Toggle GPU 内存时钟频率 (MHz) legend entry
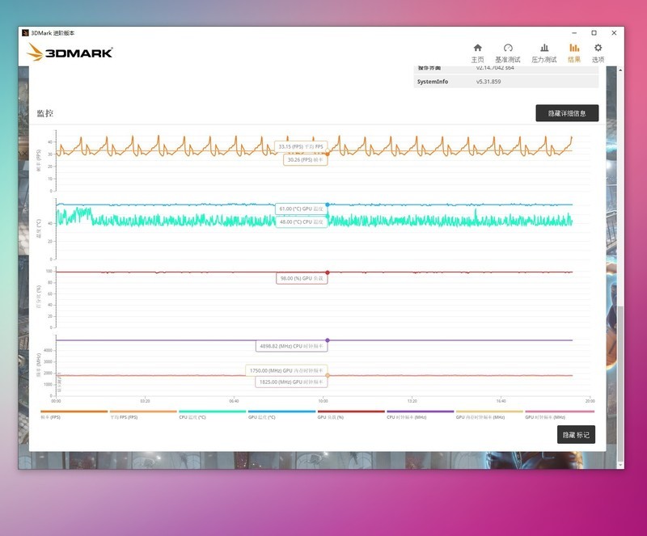 [x=489, y=414]
